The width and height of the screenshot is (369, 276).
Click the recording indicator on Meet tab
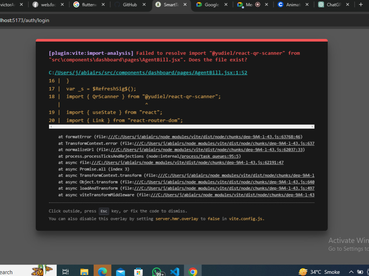[258, 4]
